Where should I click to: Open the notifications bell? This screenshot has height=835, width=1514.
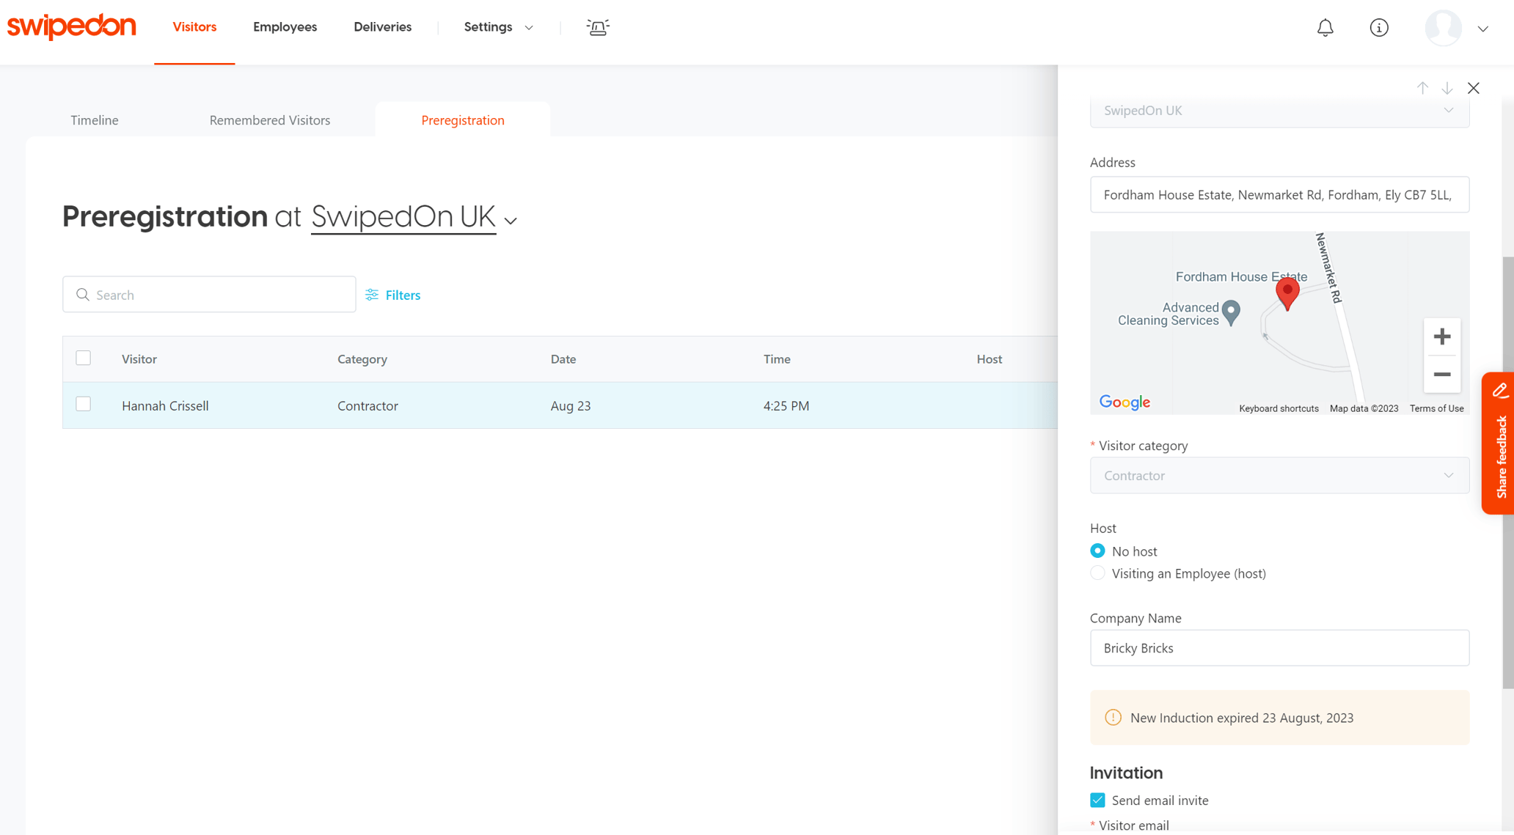(1325, 27)
